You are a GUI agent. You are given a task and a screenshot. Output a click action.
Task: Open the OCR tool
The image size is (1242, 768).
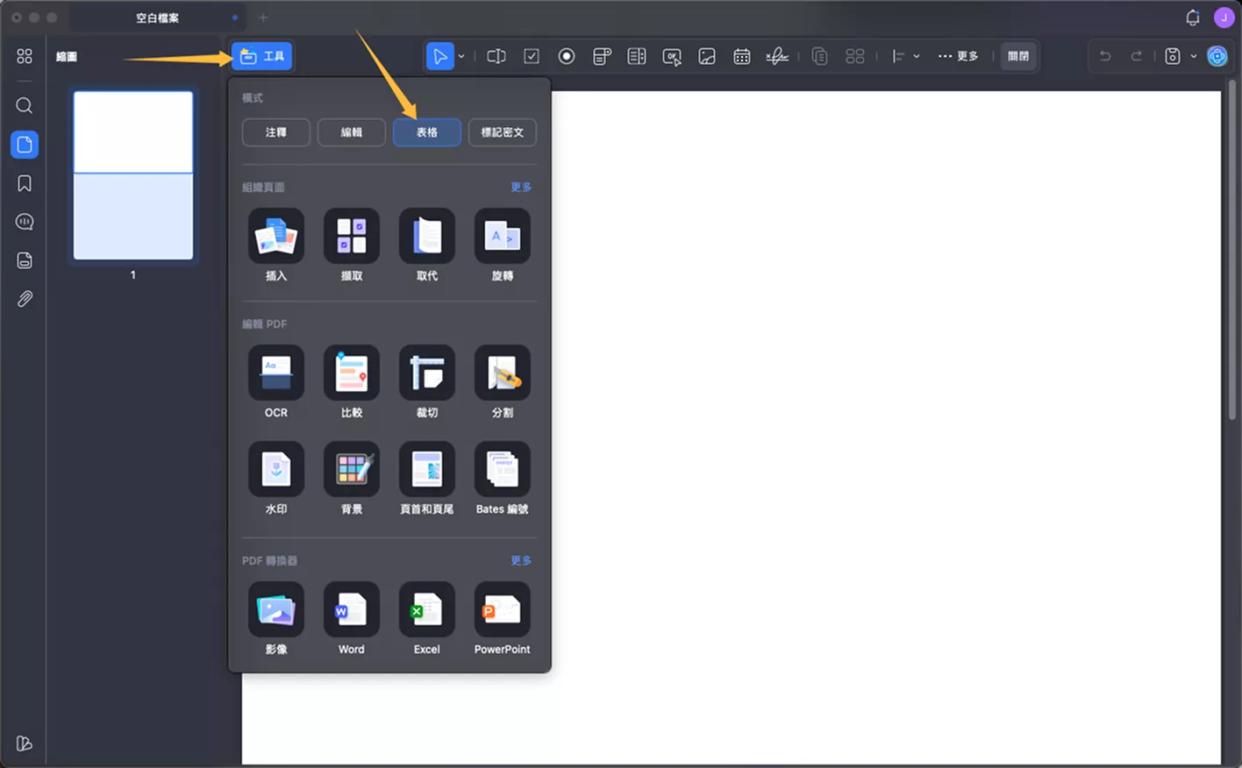pyautogui.click(x=276, y=381)
